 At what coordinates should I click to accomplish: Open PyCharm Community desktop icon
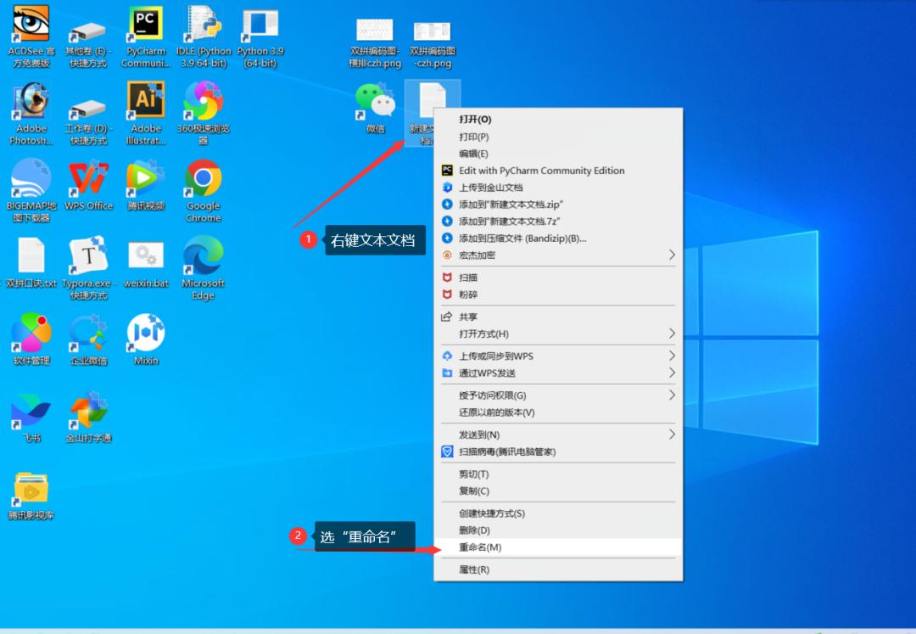tap(146, 25)
